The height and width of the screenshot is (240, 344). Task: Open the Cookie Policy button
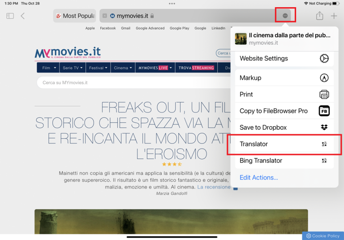[322, 236]
